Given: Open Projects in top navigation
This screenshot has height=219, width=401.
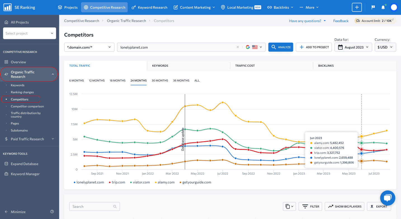Looking at the screenshot, I should (x=67, y=7).
